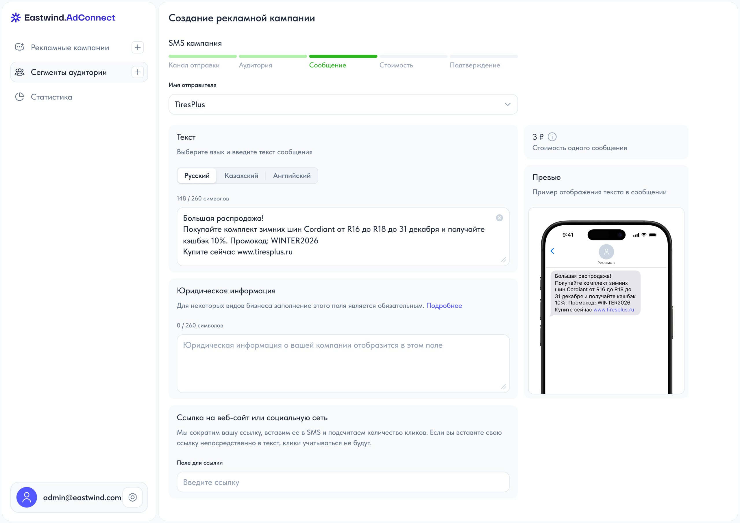This screenshot has height=523, width=740.
Task: Add new audience segment with plus icon
Action: [138, 72]
